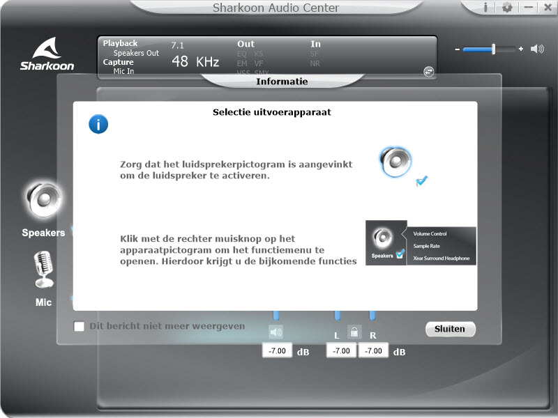The image size is (558, 418).
Task: Click the 'Playback' label in status panel
Action: 120,43
